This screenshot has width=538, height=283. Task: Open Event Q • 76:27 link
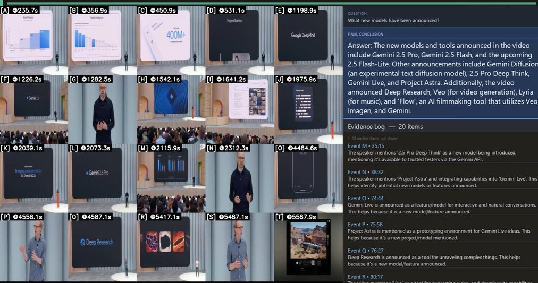click(x=365, y=251)
